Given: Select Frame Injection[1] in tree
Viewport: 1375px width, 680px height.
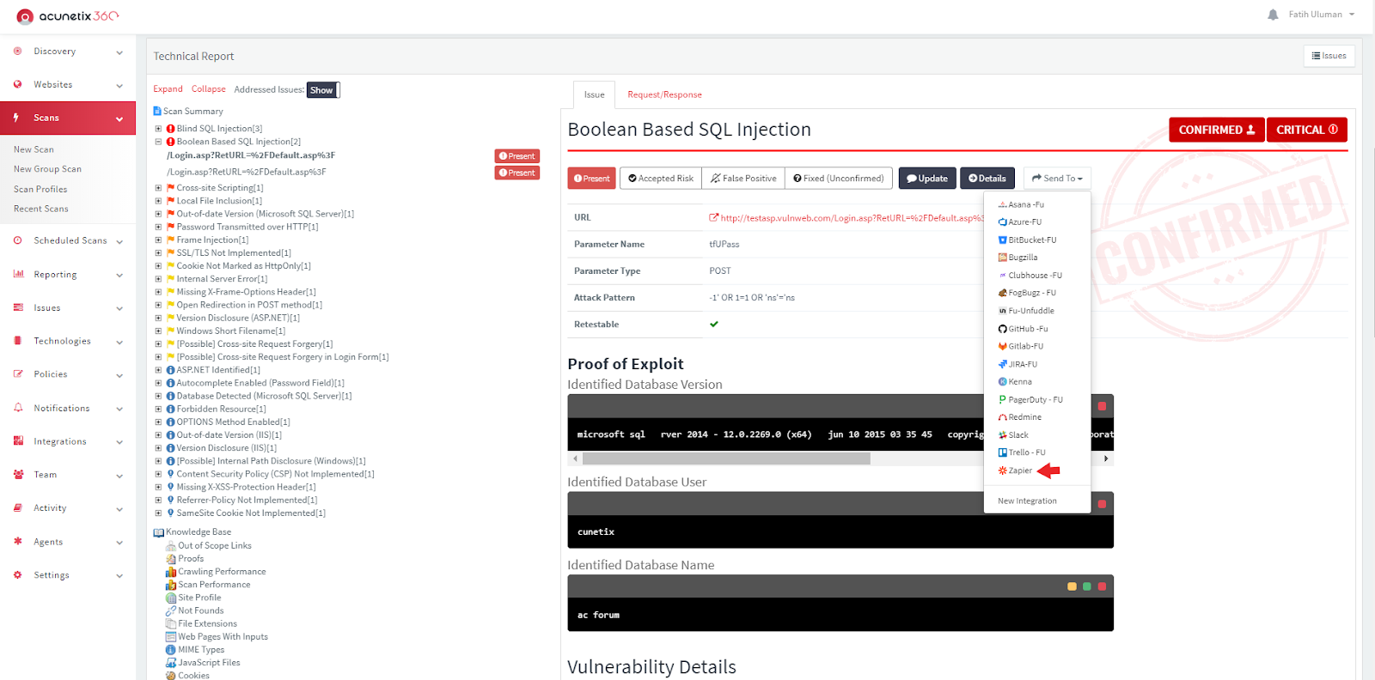Looking at the screenshot, I should [212, 240].
